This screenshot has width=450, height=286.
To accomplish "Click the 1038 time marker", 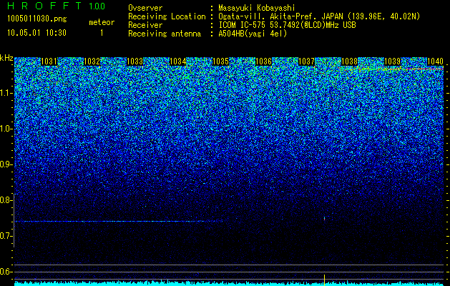I will tap(350, 61).
